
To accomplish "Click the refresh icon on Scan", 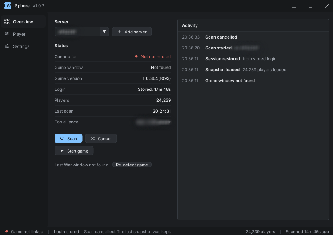I will click(x=62, y=138).
